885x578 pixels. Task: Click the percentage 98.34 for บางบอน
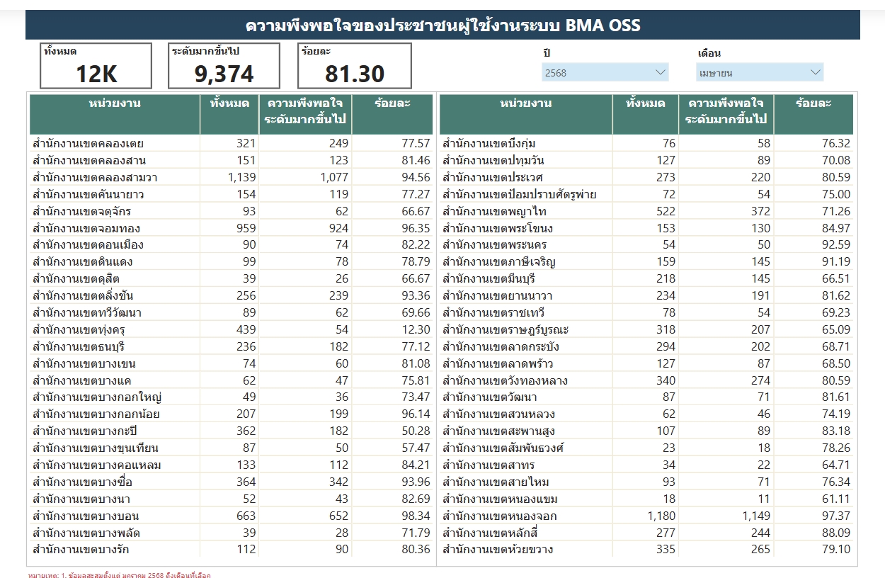(x=416, y=516)
